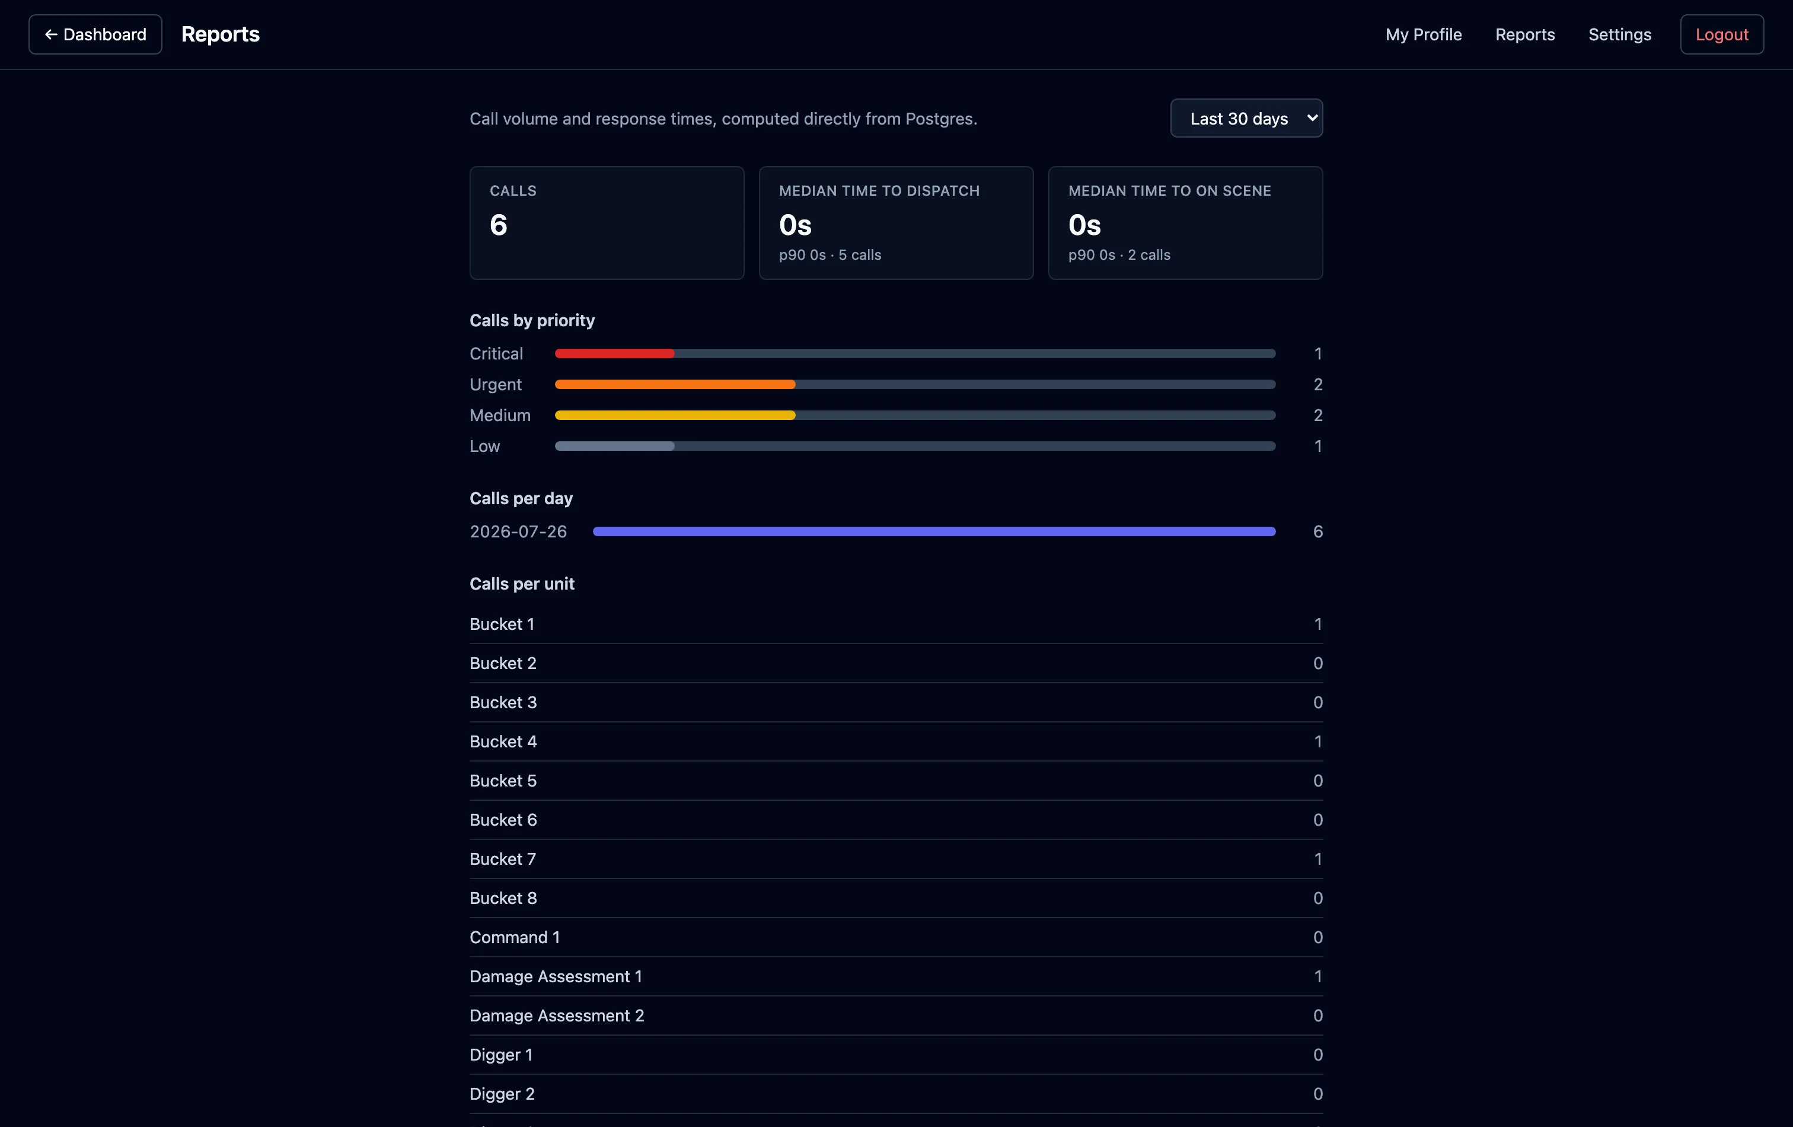Click the 2026-07-26 calls per day bar

point(934,531)
